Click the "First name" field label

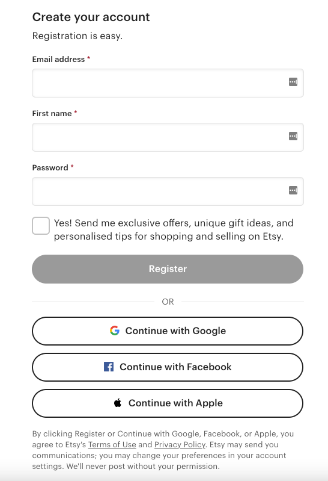[x=52, y=114]
